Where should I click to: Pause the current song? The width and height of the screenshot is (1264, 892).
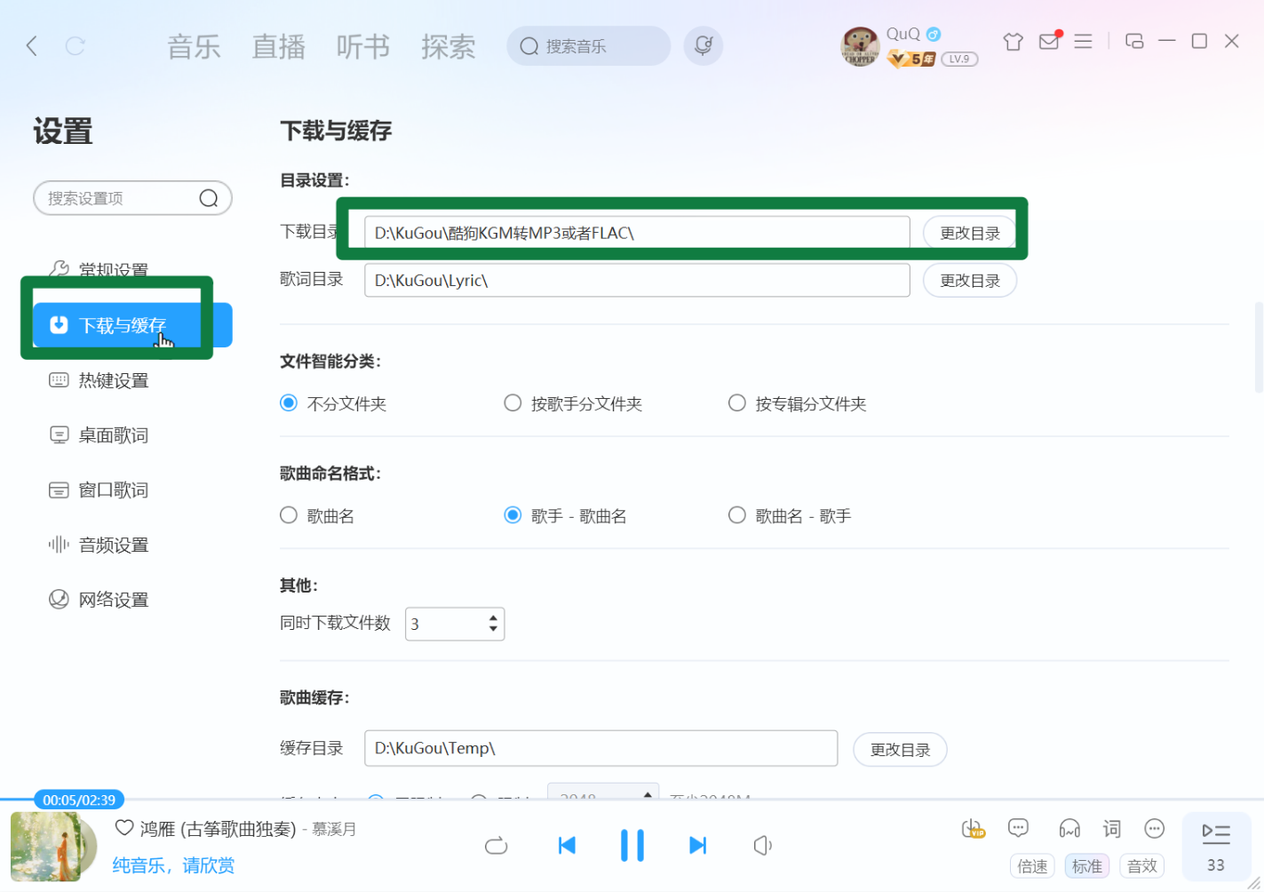click(632, 845)
